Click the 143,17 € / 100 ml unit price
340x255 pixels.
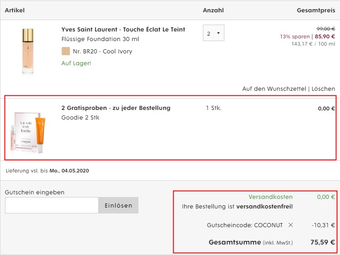[x=313, y=44]
